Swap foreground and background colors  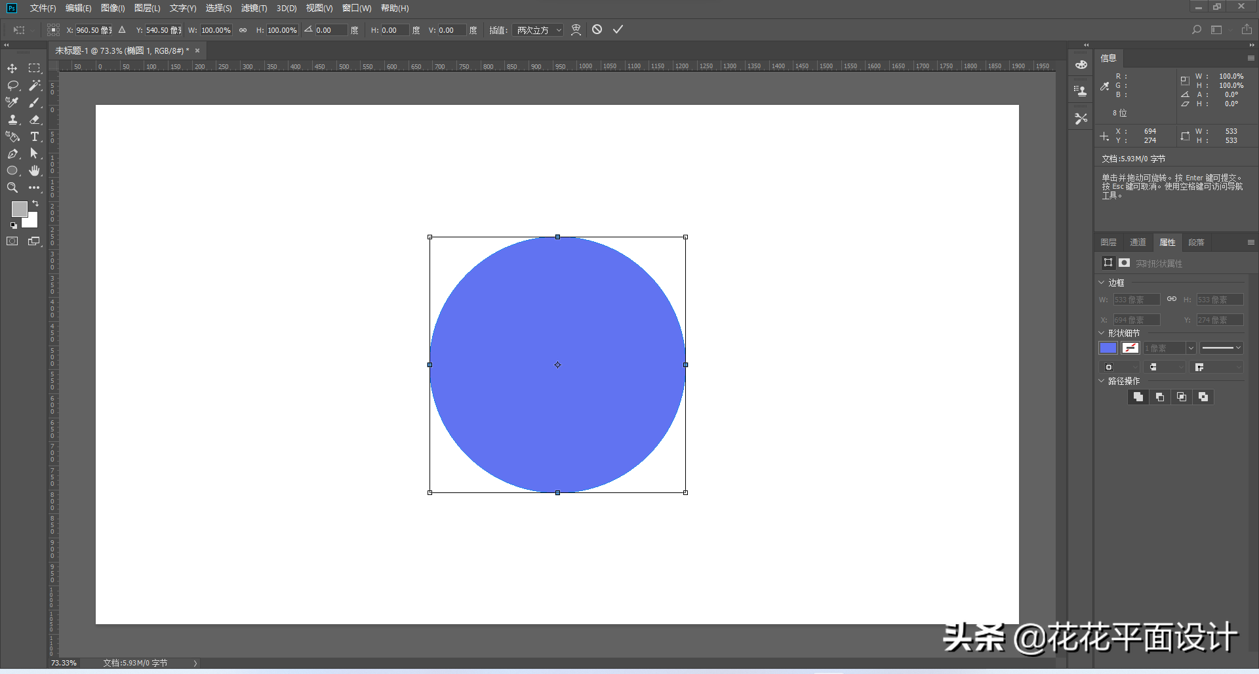coord(35,204)
